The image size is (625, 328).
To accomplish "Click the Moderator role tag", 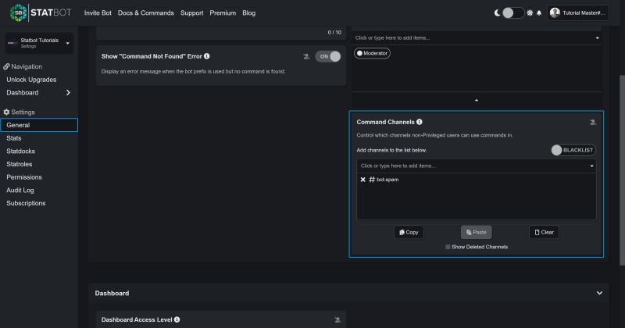I will point(372,53).
